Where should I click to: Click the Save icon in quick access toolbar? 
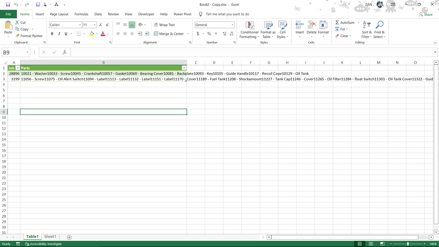point(8,4)
